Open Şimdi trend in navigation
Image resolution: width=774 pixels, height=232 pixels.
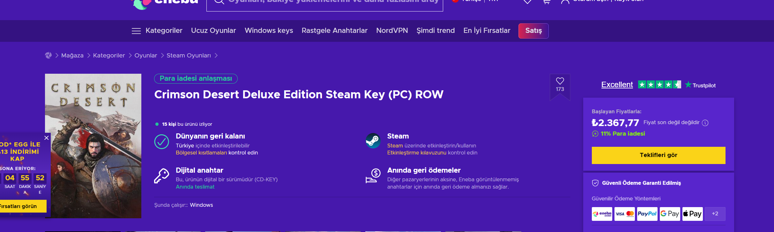pyautogui.click(x=435, y=31)
